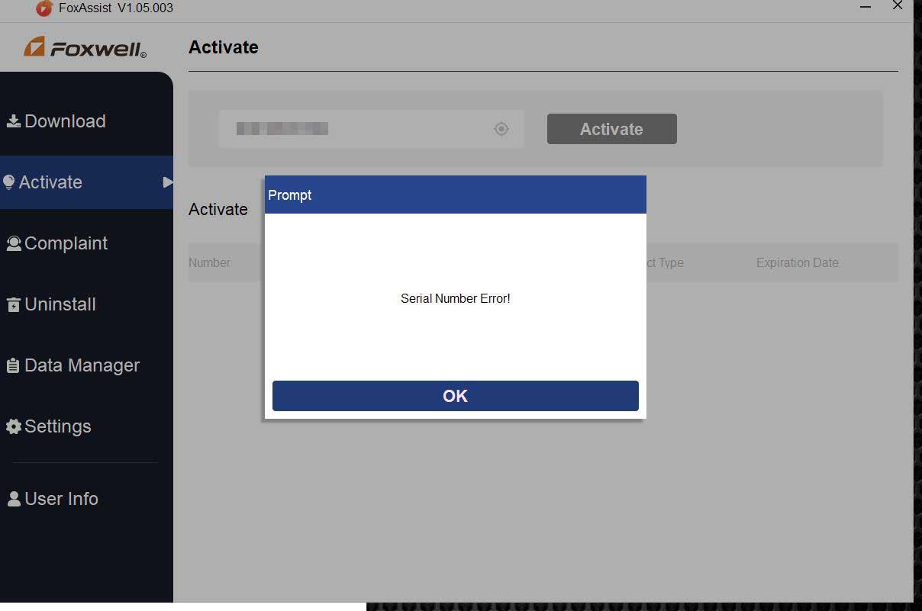This screenshot has width=922, height=611.
Task: Go to the Complaint page
Action: pos(86,243)
